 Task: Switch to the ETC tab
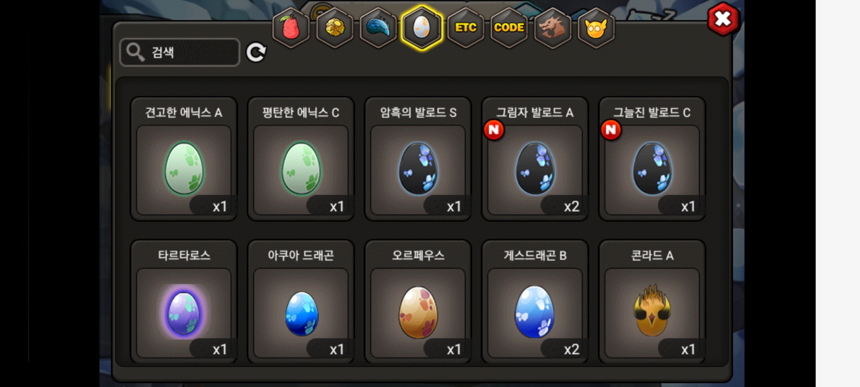pyautogui.click(x=465, y=28)
